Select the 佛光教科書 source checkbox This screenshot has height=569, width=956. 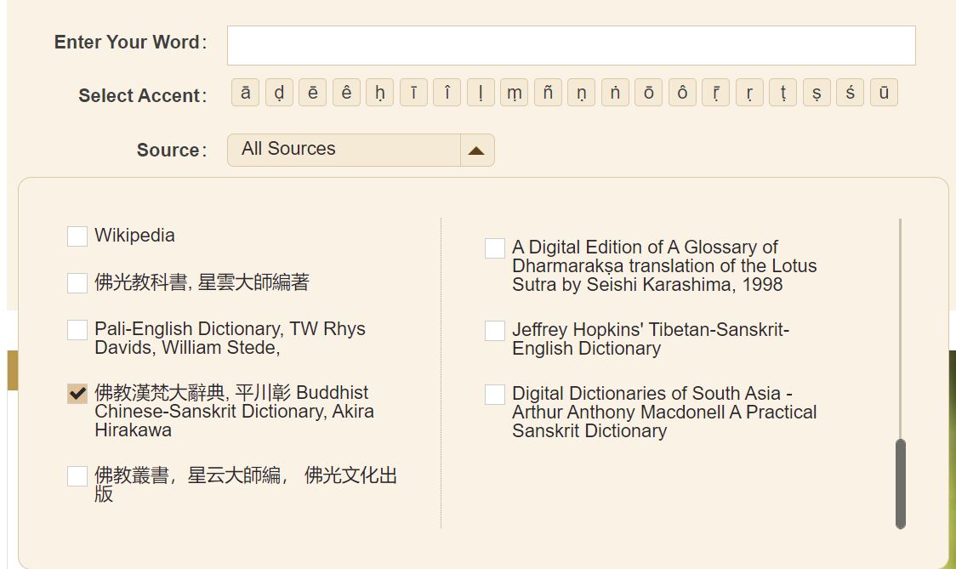click(77, 283)
